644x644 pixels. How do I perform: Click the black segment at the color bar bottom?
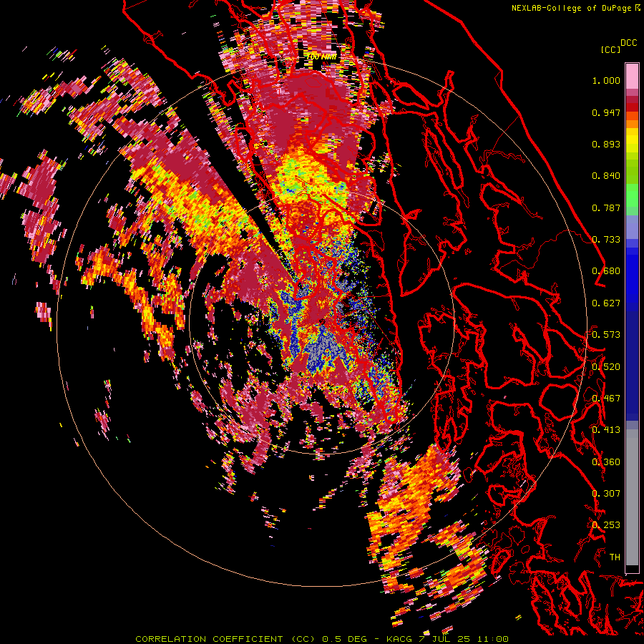tap(632, 570)
